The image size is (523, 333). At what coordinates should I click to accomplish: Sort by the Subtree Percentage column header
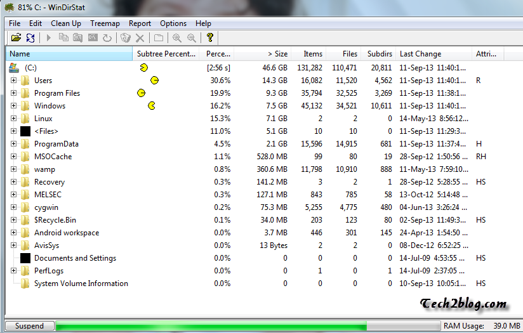[166, 54]
